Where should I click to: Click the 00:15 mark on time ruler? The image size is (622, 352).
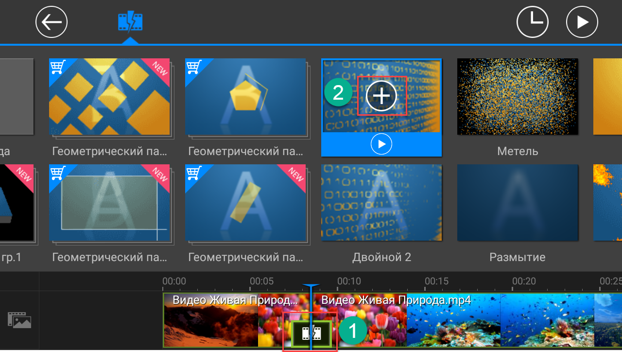pyautogui.click(x=436, y=282)
